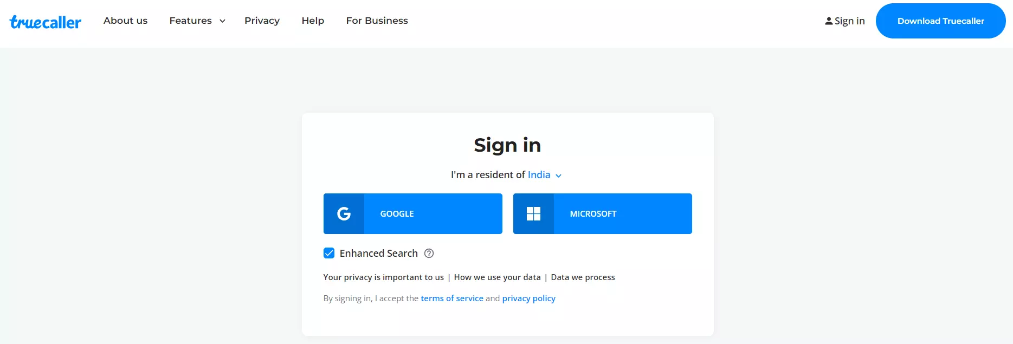Viewport: 1013px width, 344px height.
Task: Click the Truecaller logo
Action: 46,21
